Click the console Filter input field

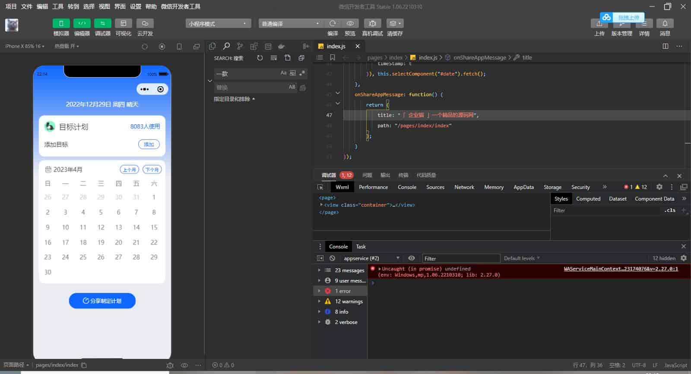(461, 258)
